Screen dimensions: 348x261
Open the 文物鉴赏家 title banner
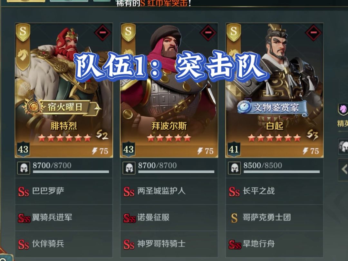click(273, 108)
